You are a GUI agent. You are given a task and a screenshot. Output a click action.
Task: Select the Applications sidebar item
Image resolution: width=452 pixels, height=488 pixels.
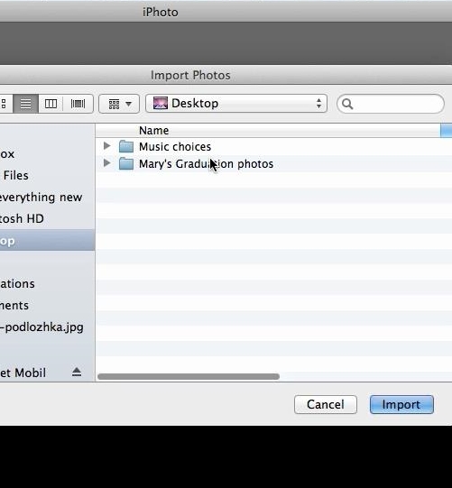[x=17, y=284]
